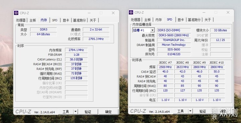Click the 12 / 25 week/year field

click(220, 40)
